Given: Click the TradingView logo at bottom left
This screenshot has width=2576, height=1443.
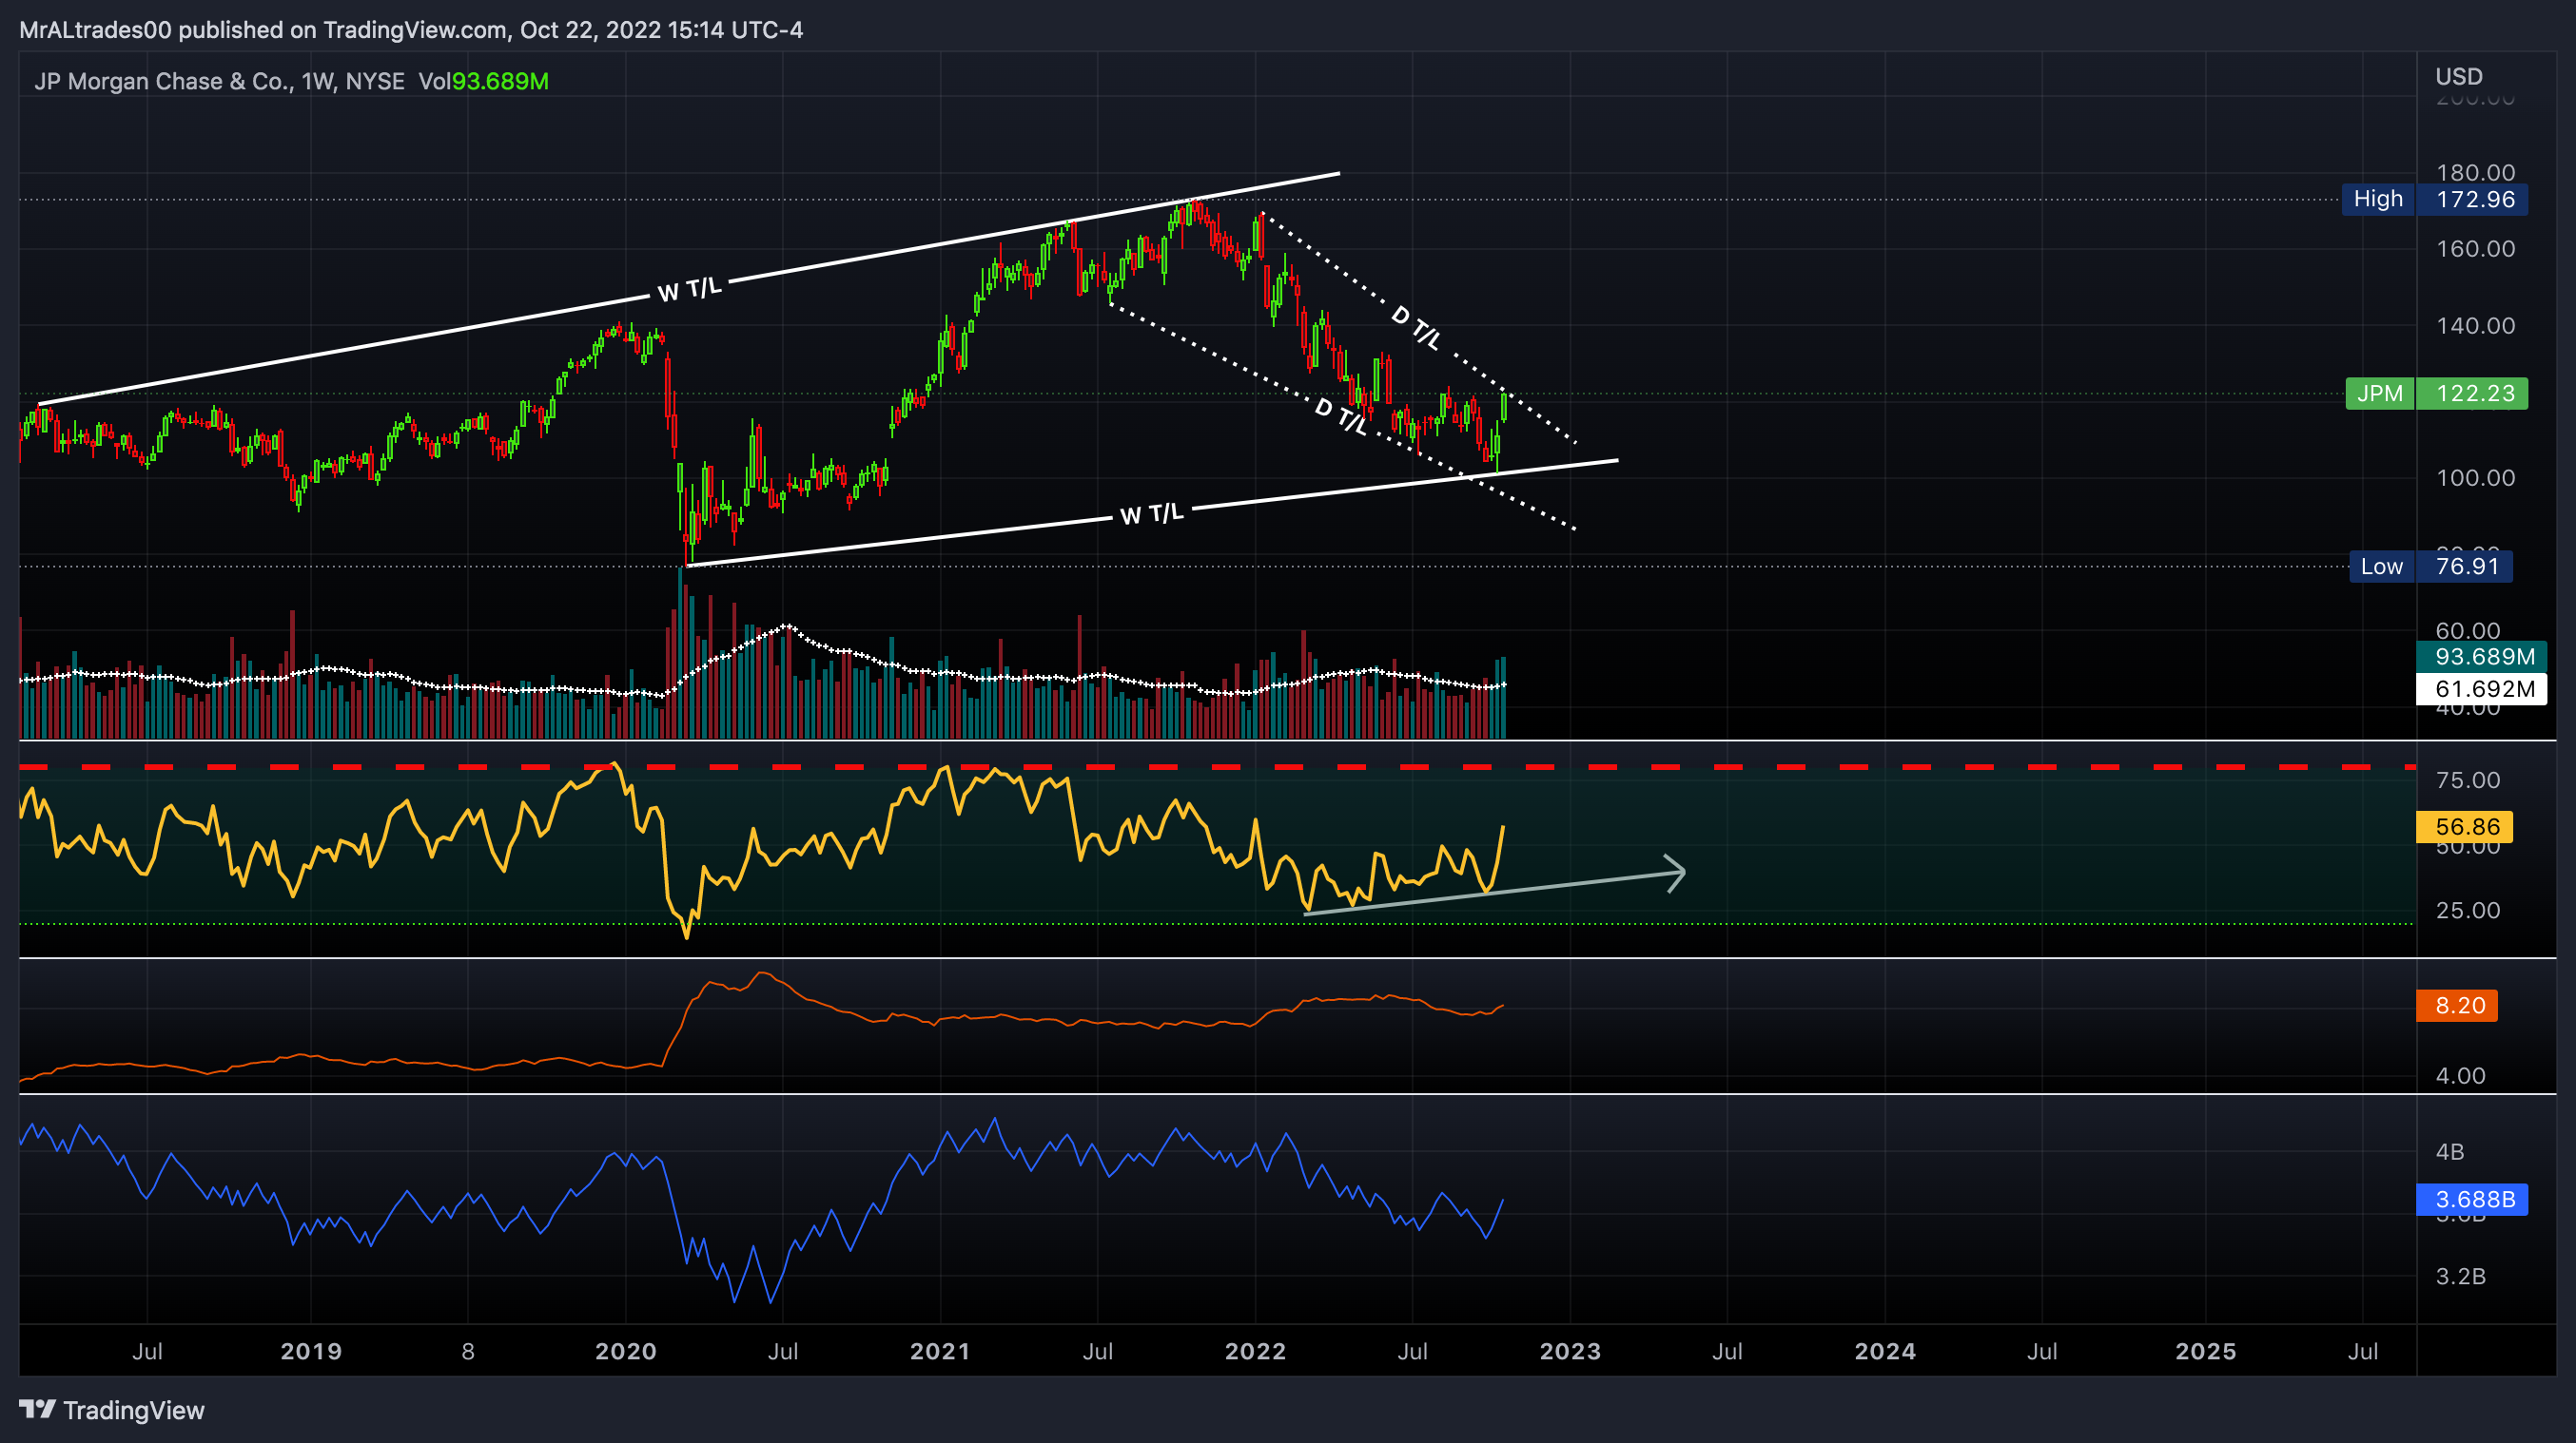Looking at the screenshot, I should coord(112,1410).
